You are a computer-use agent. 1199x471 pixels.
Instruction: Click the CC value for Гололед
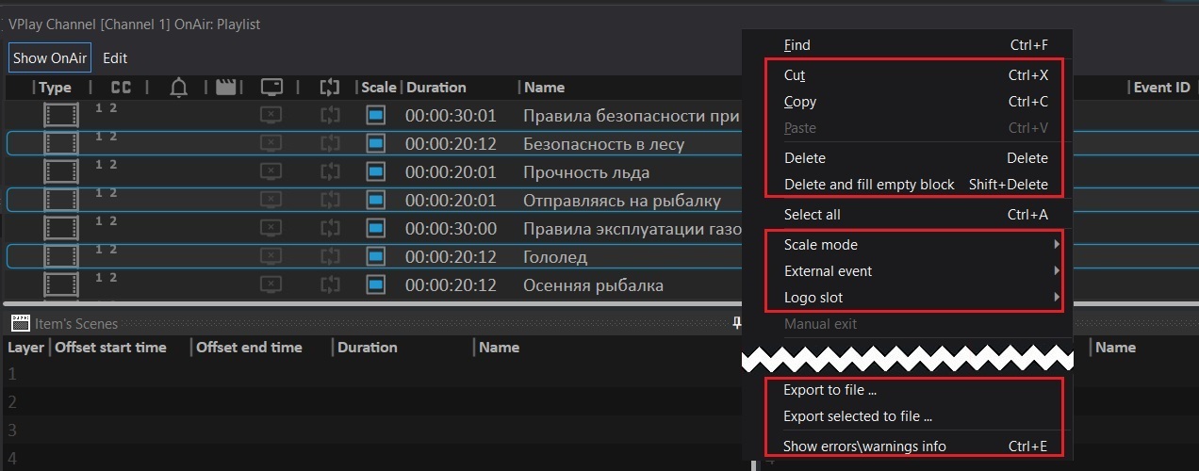coord(107,250)
